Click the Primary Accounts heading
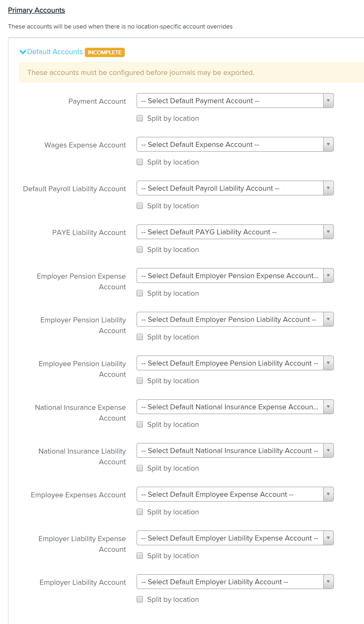 (37, 10)
